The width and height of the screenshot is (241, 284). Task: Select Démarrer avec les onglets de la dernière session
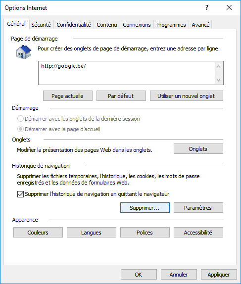[x=78, y=119]
